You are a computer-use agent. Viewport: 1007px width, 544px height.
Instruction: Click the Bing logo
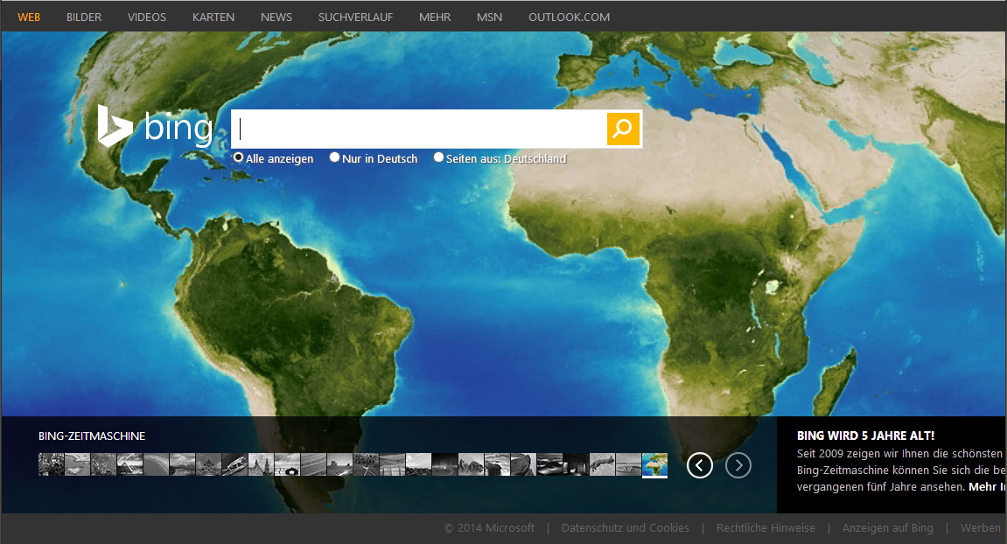click(155, 126)
